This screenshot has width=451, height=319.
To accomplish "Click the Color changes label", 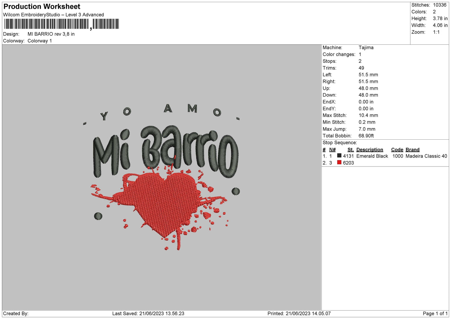I will 339,54.
